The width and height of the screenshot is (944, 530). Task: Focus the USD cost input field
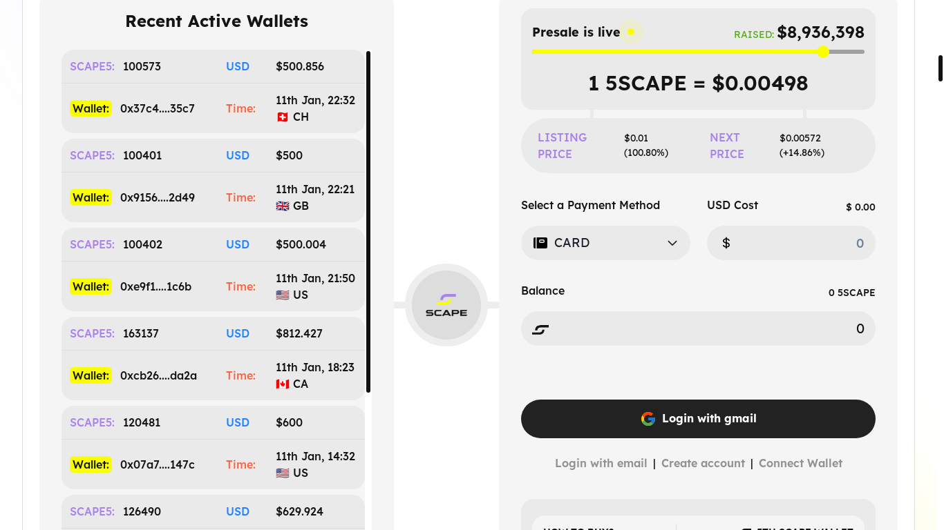coord(791,243)
